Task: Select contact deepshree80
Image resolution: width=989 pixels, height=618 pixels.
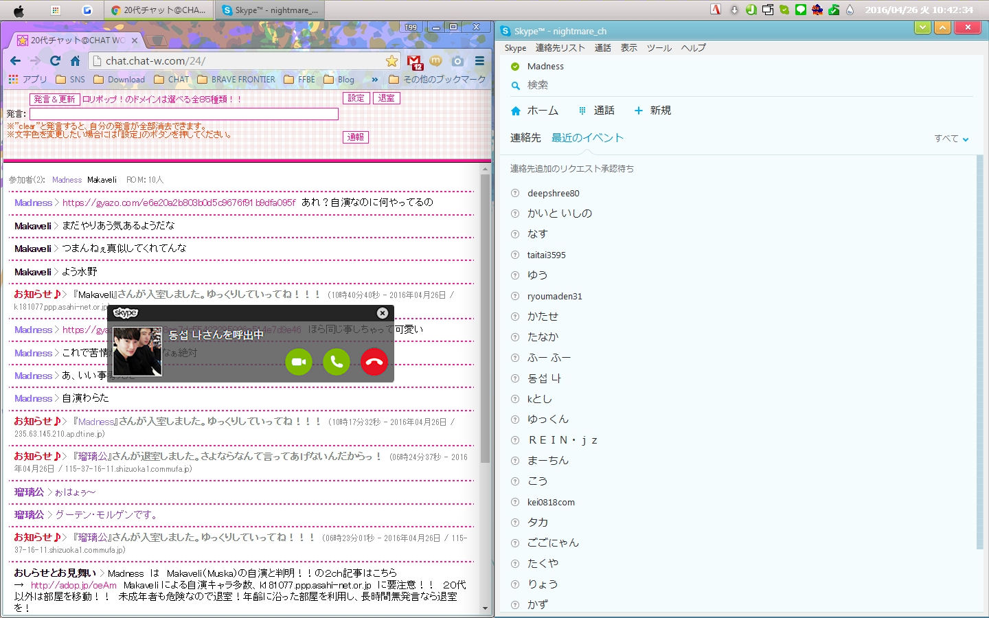Action: coord(554,194)
